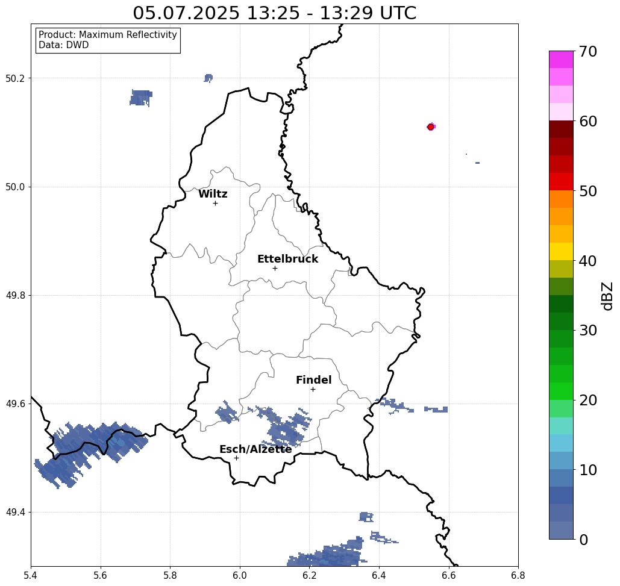The image size is (620, 586).
Task: Click the 'Data: DWD' legend text
Action: [x=64, y=45]
